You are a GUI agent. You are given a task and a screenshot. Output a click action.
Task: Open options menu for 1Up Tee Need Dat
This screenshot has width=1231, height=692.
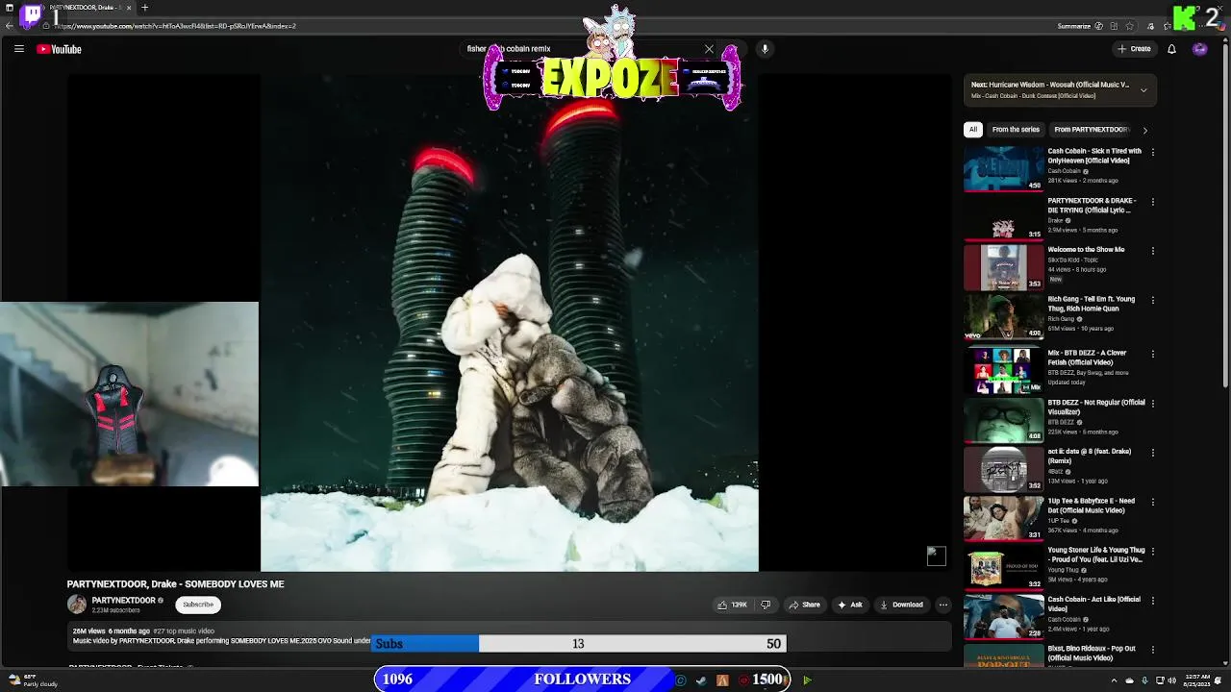click(x=1152, y=503)
